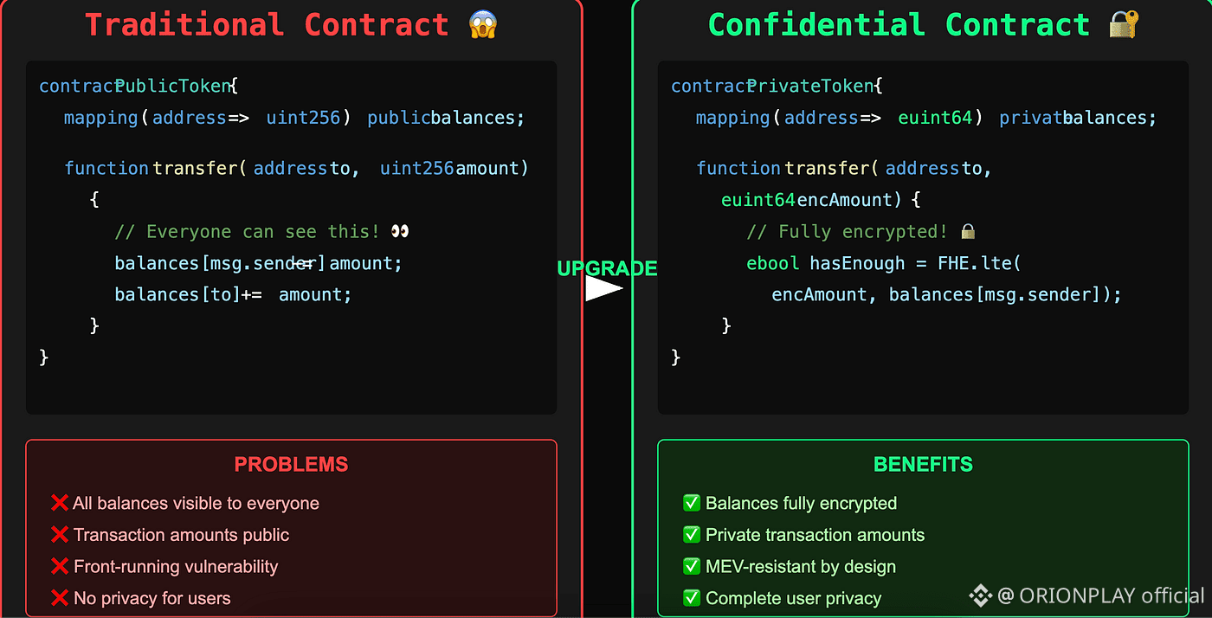This screenshot has height=618, width=1212.
Task: Click the padlock-with-key emoji icon
Action: pos(1124,24)
